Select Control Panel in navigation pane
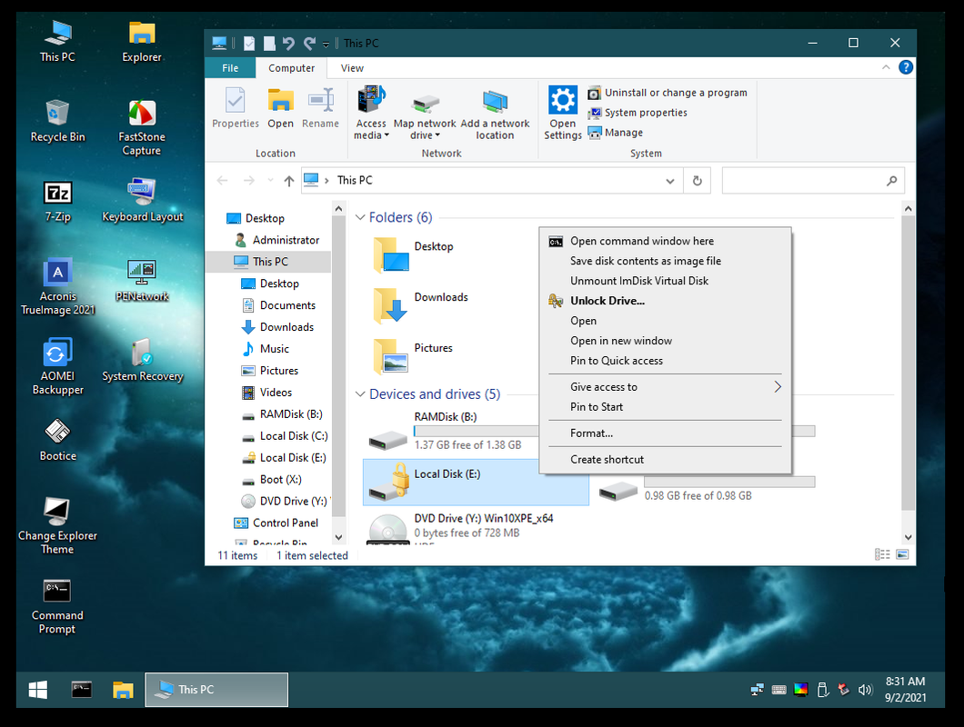The height and width of the screenshot is (727, 964). pyautogui.click(x=276, y=523)
